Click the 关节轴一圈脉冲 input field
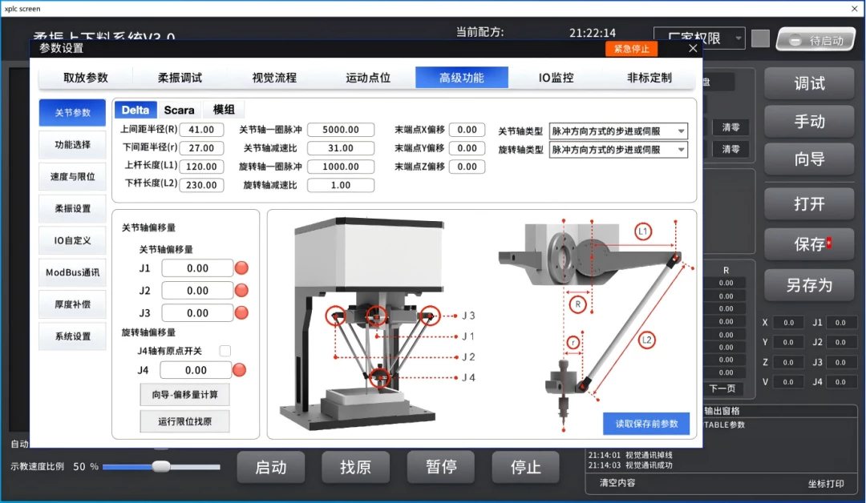This screenshot has width=866, height=503. click(341, 130)
